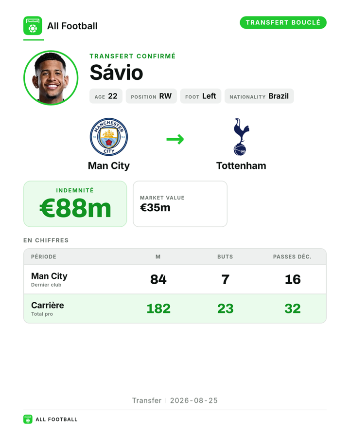
Task: Click the Buts column header
Action: (225, 256)
